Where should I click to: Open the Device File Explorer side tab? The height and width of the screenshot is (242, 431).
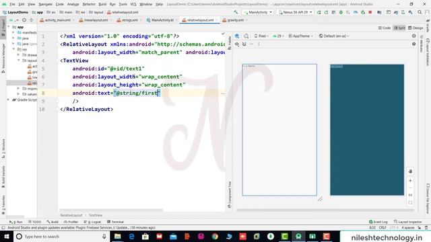click(x=428, y=198)
